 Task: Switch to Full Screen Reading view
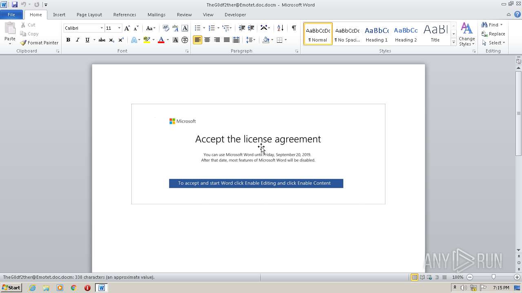click(422, 277)
